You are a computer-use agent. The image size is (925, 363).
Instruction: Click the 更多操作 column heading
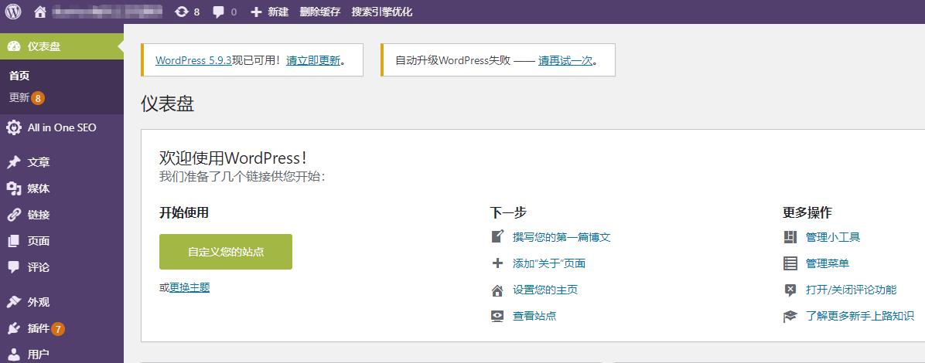pos(807,212)
